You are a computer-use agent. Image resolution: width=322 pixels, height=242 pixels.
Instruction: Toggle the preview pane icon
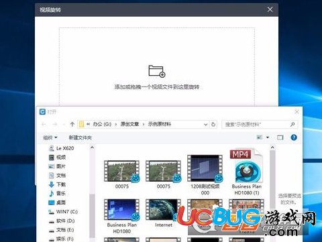tap(280, 137)
